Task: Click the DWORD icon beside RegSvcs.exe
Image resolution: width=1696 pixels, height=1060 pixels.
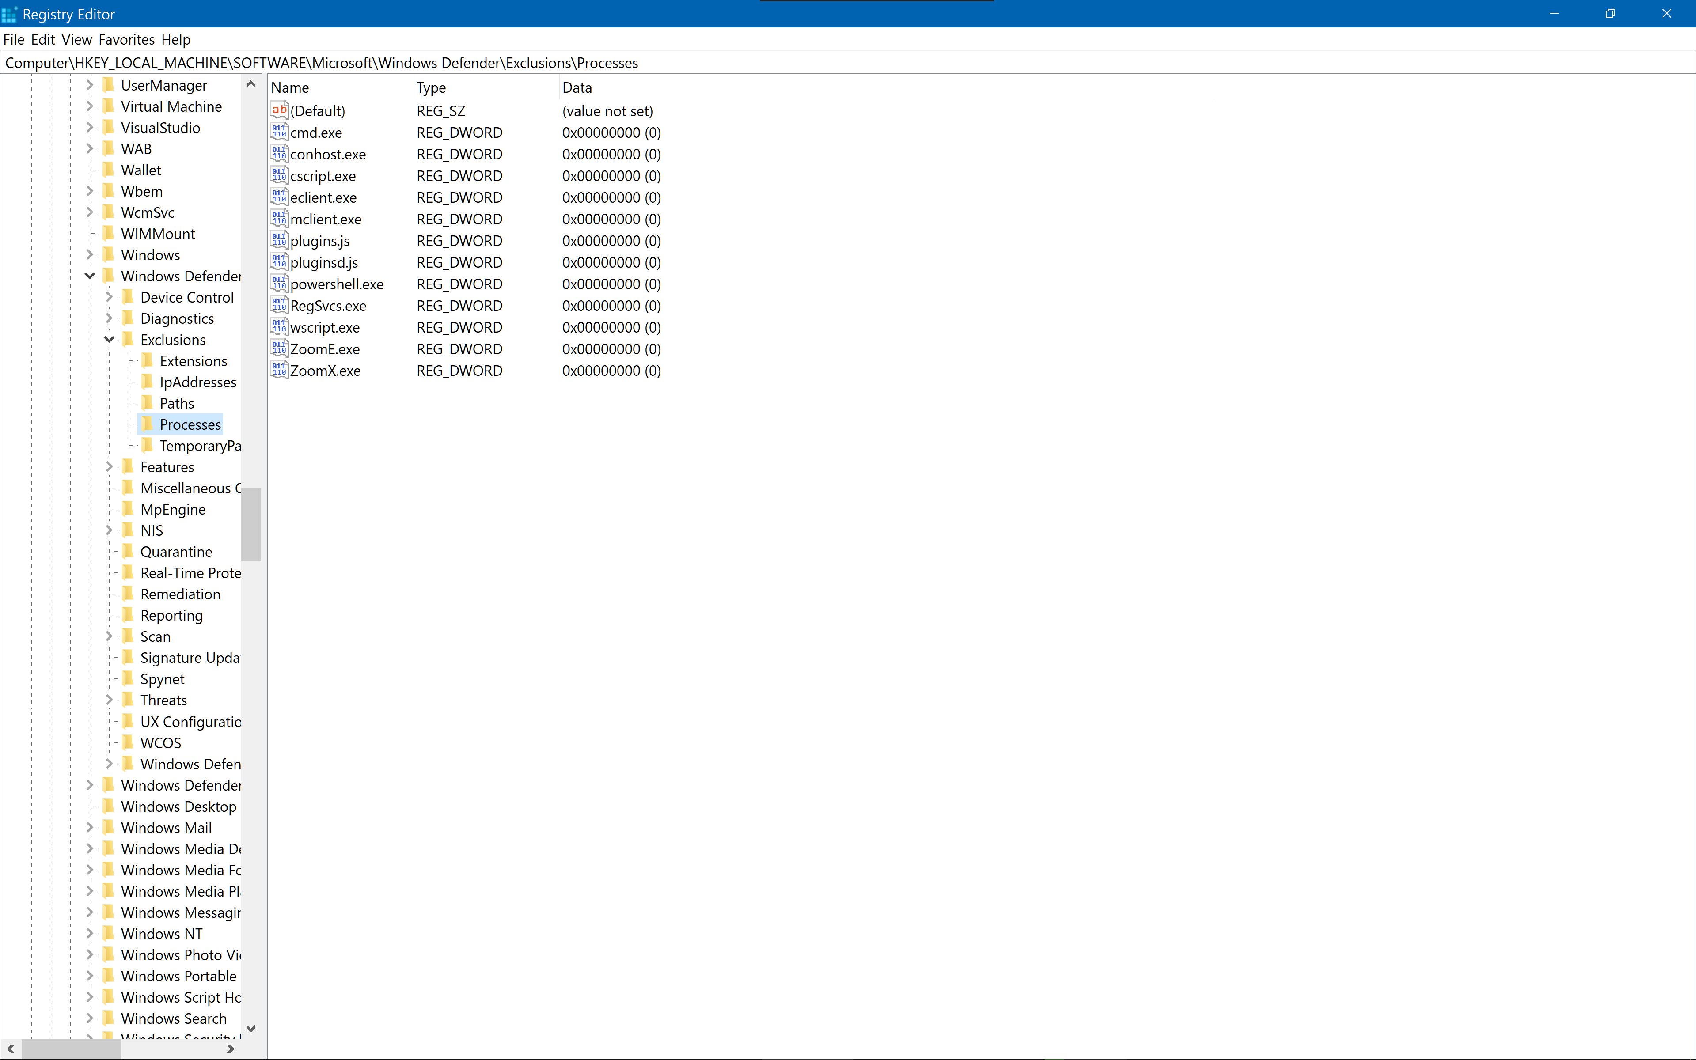Action: 279,306
